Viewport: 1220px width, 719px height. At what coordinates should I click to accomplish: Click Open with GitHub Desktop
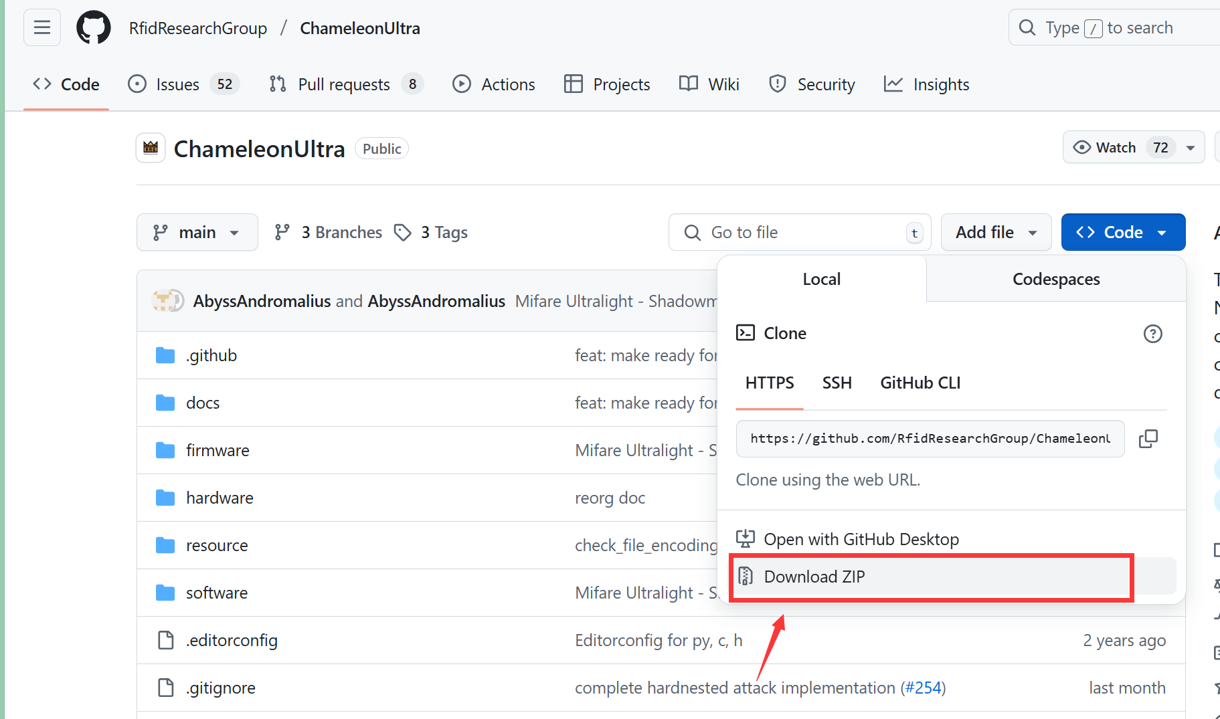848,539
